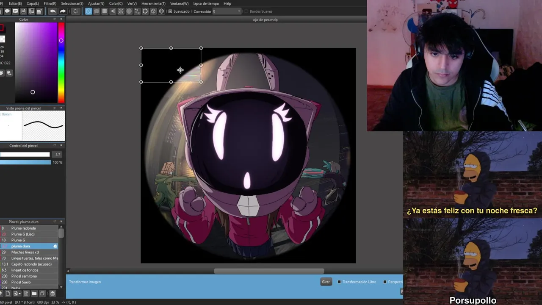This screenshot has height=305, width=542.
Task: Open the Filtro menu
Action: (50, 3)
